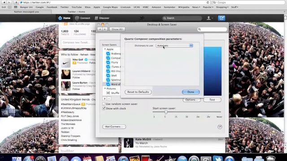Image resolution: width=287 pixels, height=161 pixels.
Task: Click the Start screen saver slider knob
Action: [x=166, y=112]
